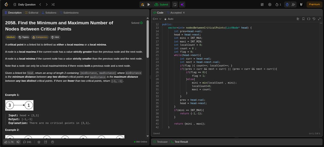Close the Accepted tab
This screenshot has height=147, width=324.
coord(184,13)
